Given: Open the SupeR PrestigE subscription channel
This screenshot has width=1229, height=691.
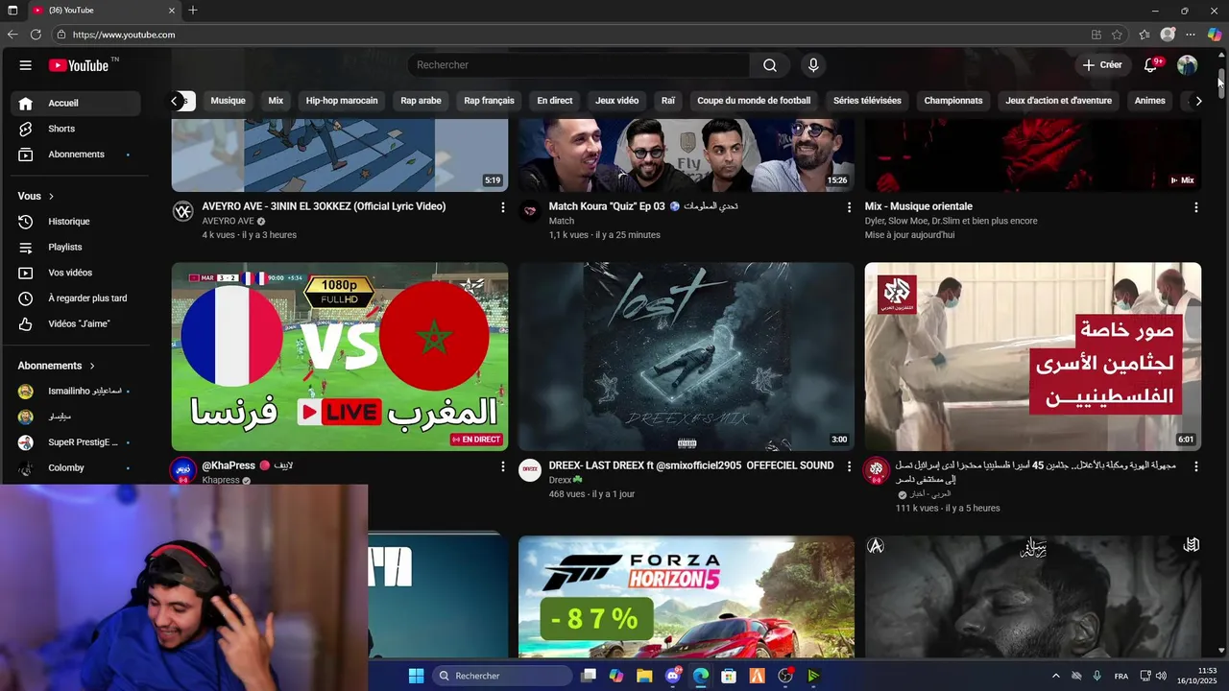Looking at the screenshot, I should [x=77, y=442].
